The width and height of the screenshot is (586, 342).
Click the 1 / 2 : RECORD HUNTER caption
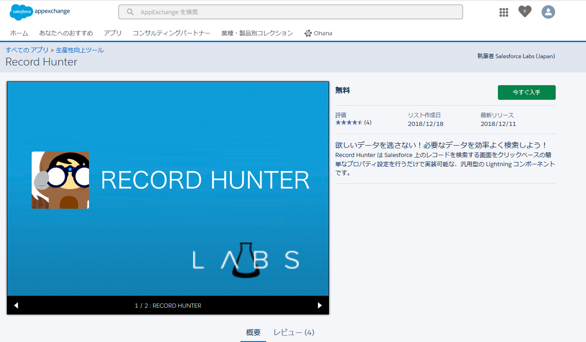click(168, 305)
